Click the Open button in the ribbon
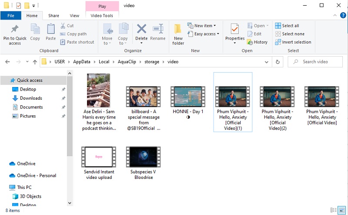 (x=258, y=26)
